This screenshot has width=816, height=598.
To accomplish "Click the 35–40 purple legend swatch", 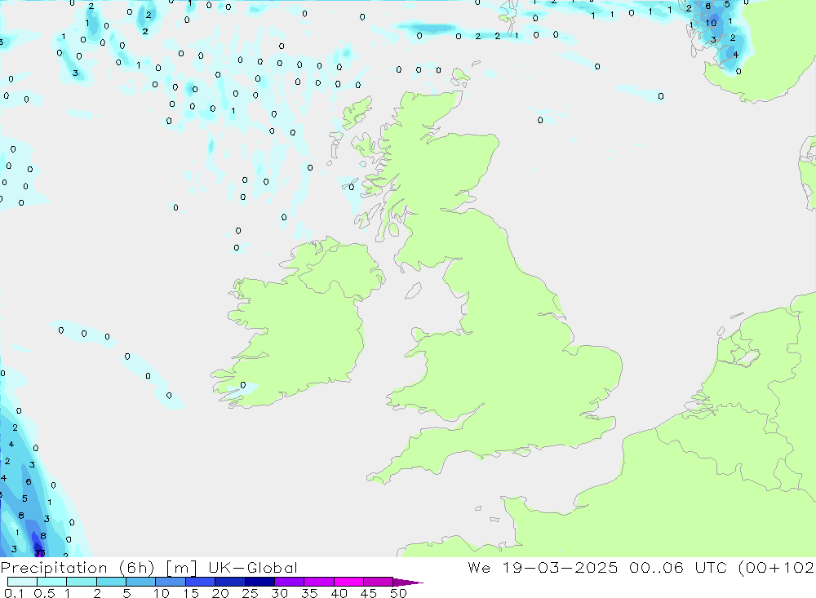I will [x=319, y=582].
